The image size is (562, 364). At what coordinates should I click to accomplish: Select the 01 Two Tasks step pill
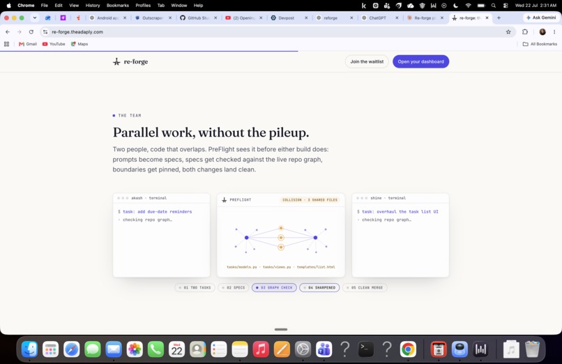195,288
